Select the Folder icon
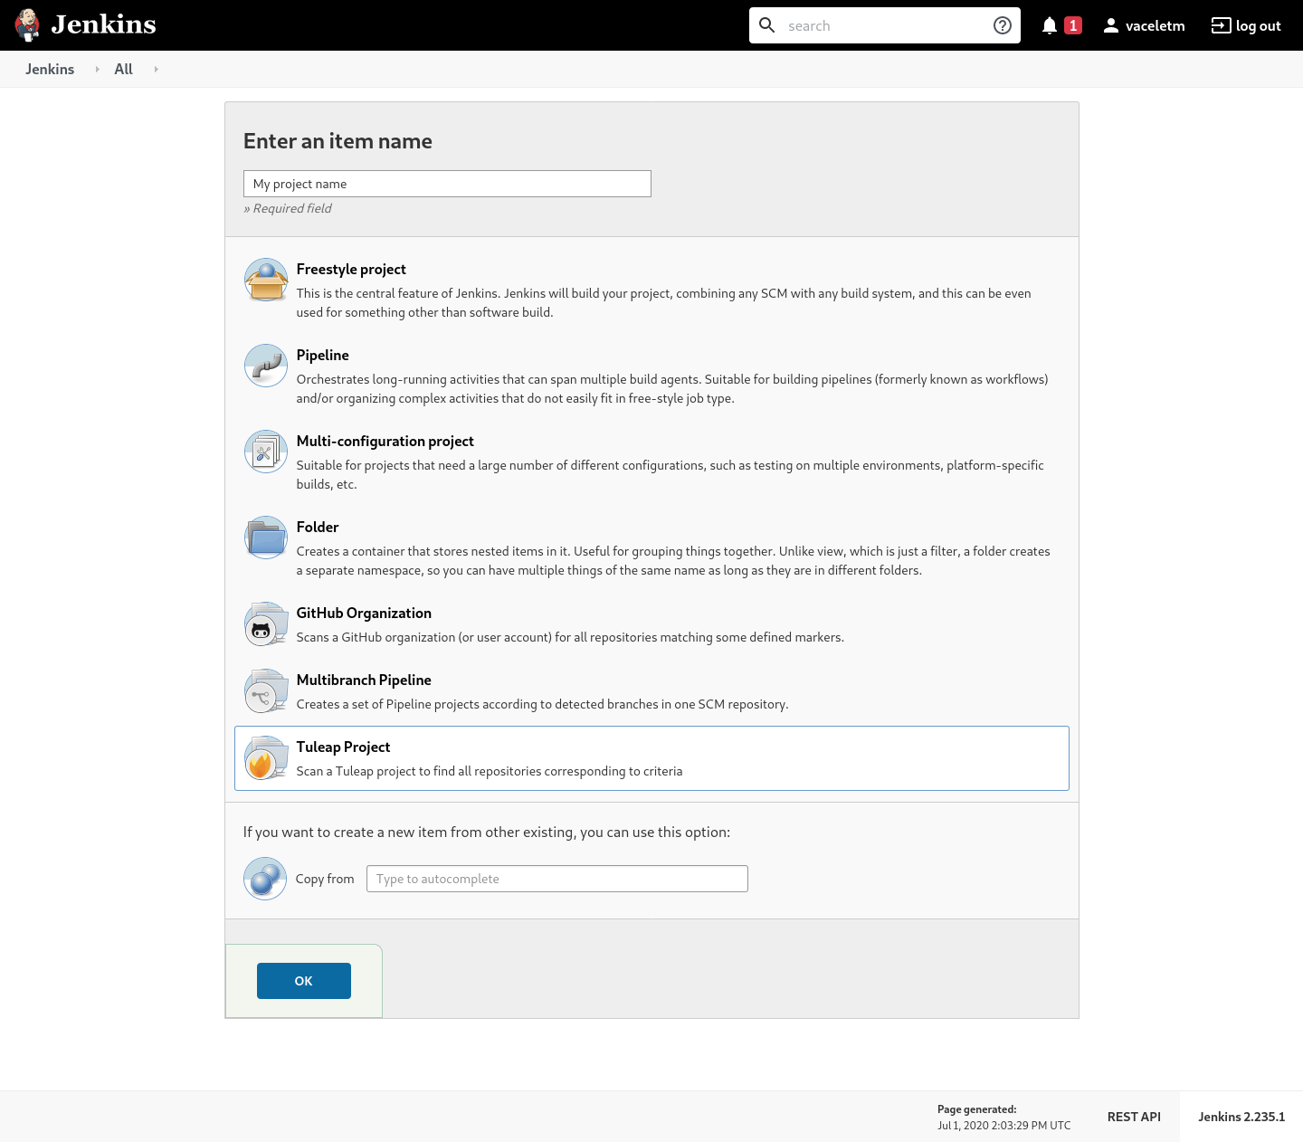The height and width of the screenshot is (1142, 1303). coord(266,538)
